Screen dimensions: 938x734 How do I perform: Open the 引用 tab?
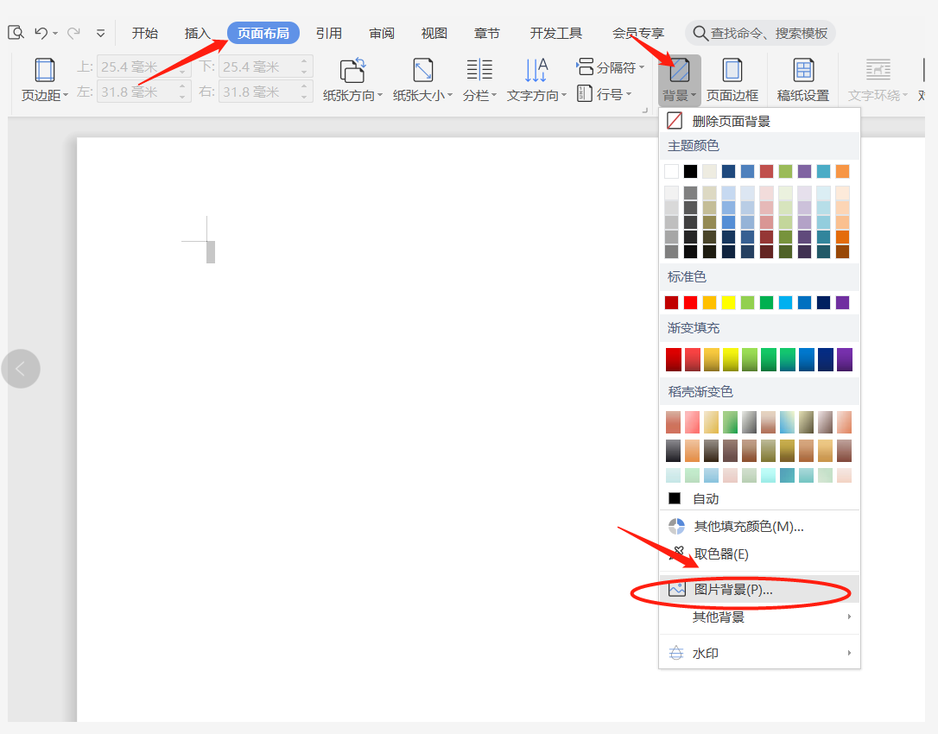click(x=329, y=33)
